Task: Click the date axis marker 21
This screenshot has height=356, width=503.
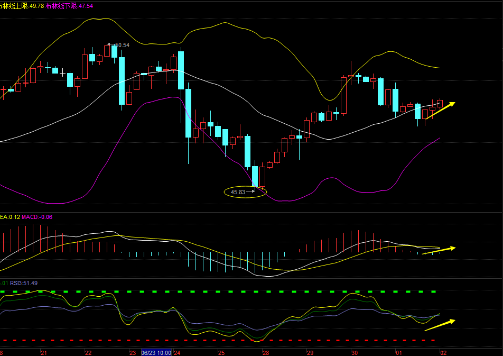Action: point(44,353)
